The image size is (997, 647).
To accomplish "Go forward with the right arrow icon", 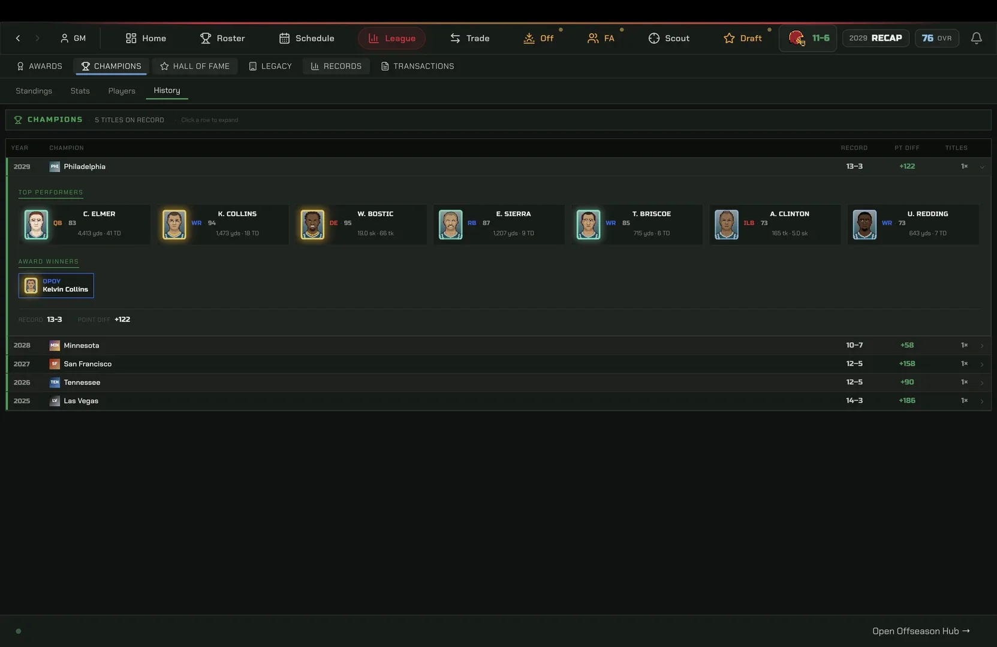I will [x=37, y=38].
